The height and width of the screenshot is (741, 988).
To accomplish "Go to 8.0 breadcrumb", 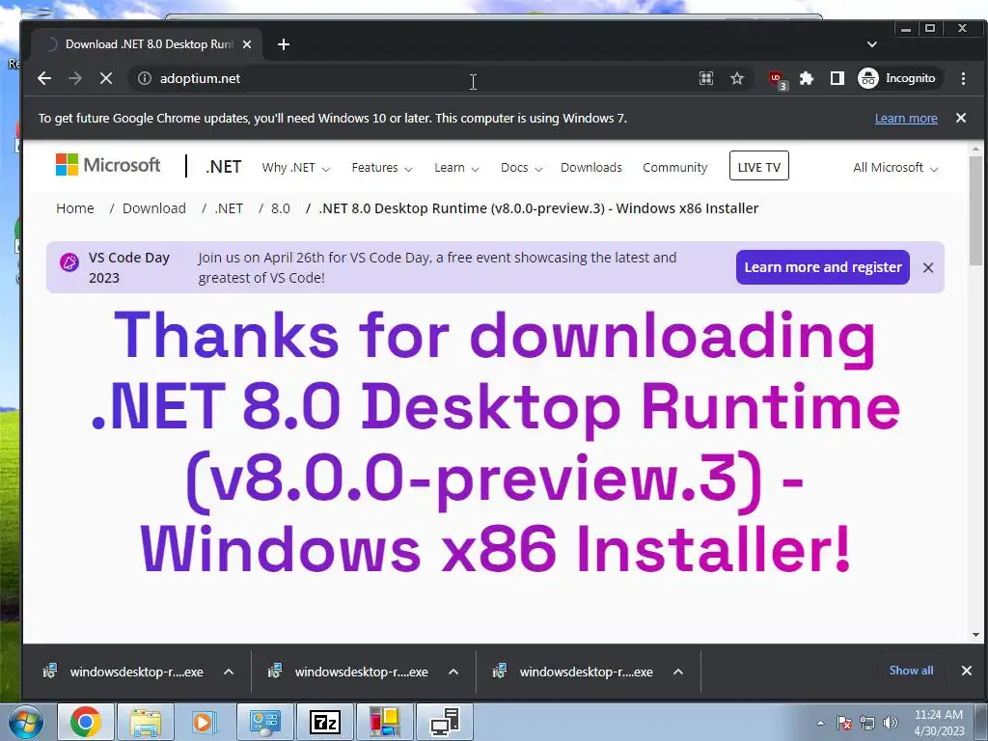I will click(x=281, y=208).
